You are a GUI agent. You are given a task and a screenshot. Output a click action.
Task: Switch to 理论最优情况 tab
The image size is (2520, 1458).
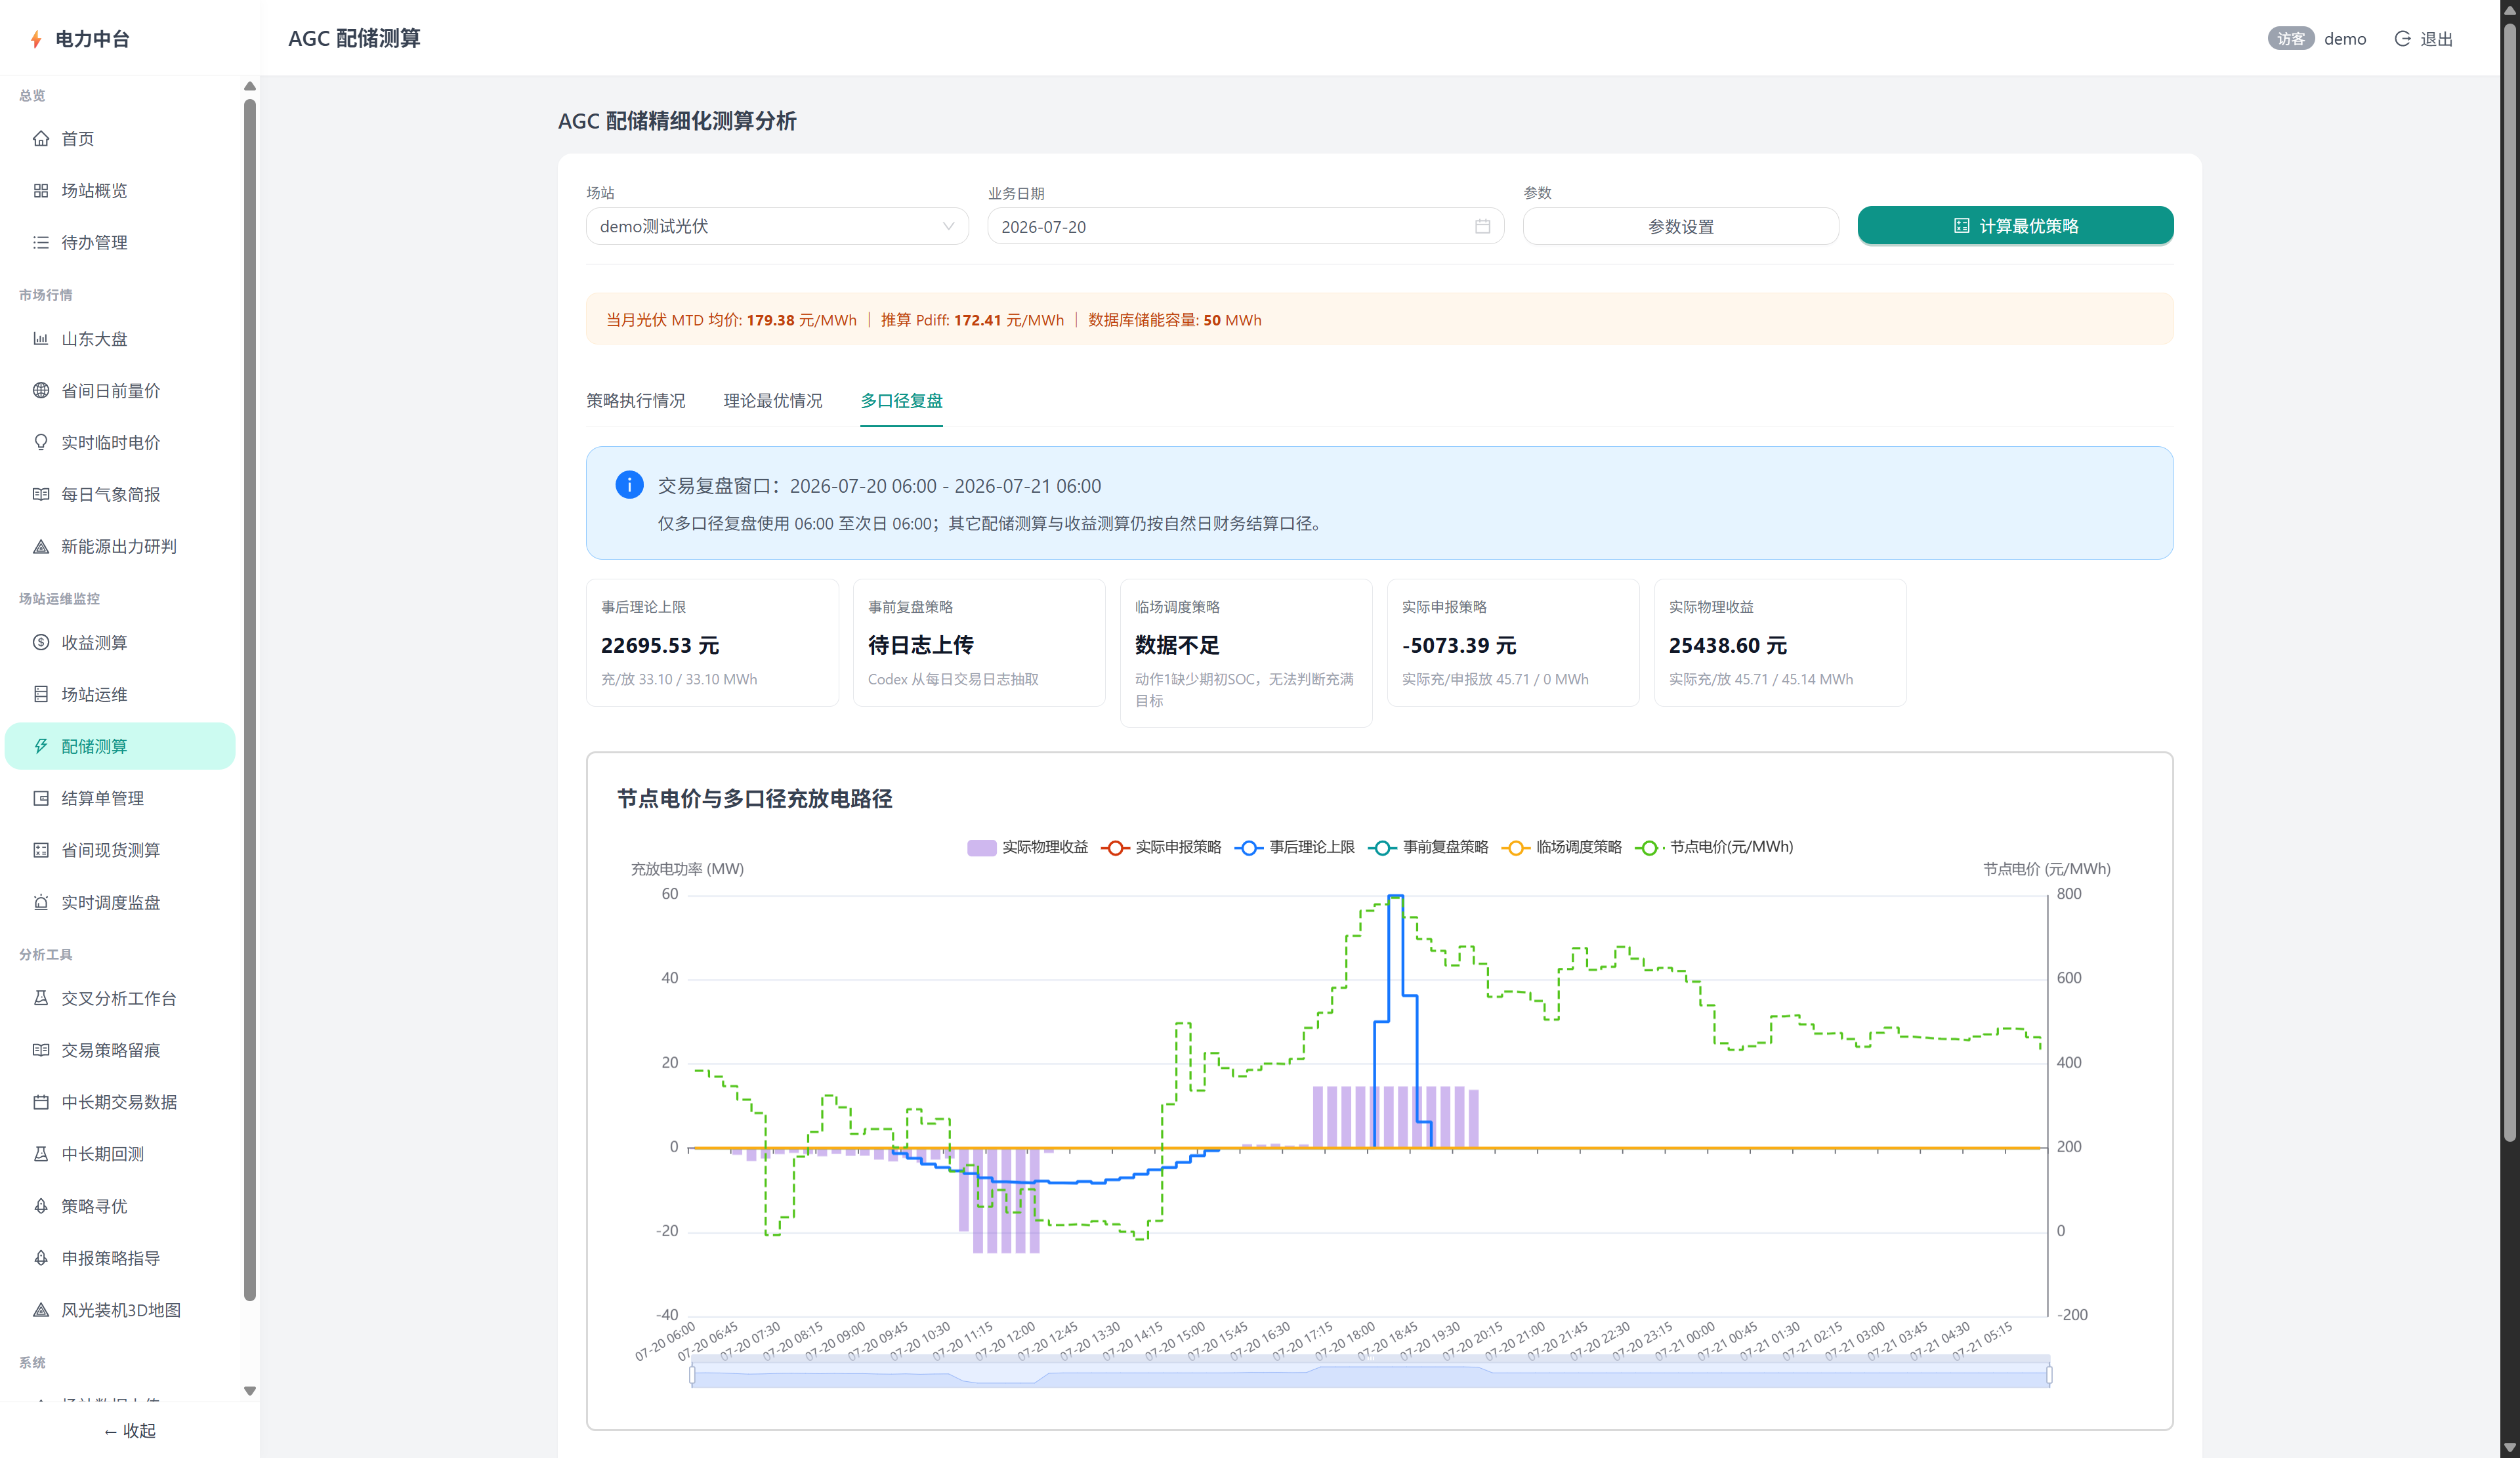(773, 401)
